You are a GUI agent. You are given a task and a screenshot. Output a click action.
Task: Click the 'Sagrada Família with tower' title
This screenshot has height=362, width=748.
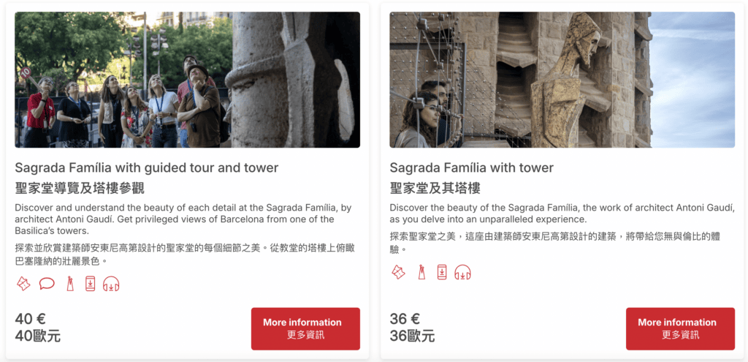pos(471,167)
